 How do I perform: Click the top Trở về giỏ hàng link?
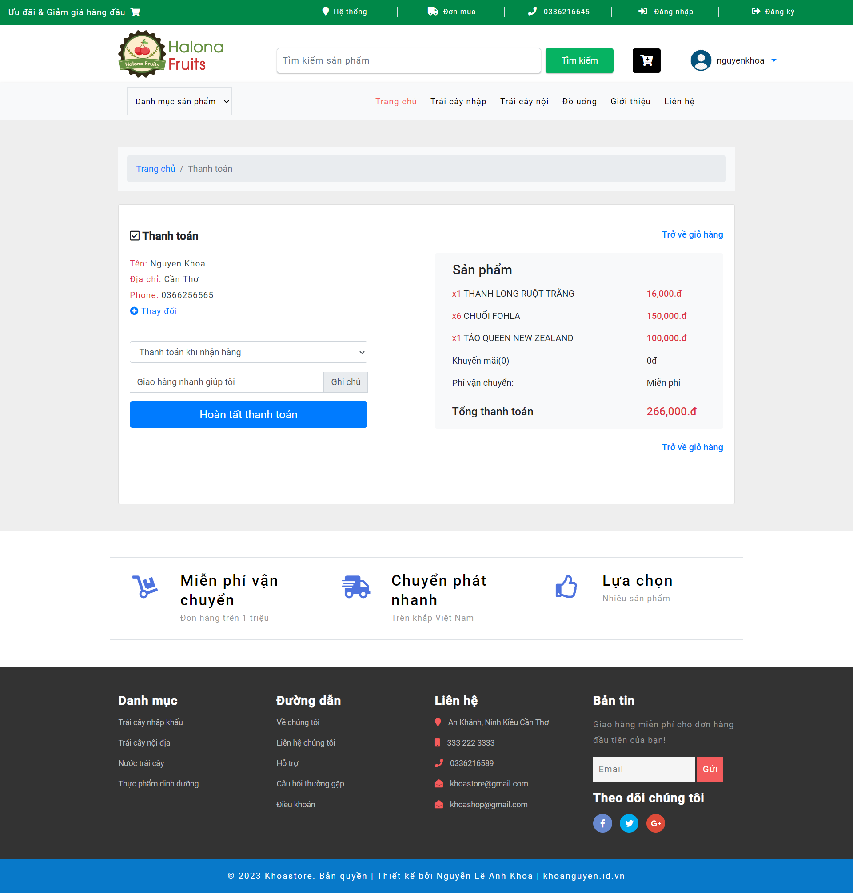coord(692,234)
